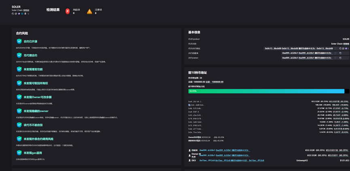Click the contract file icon in holder list
This screenshot has width=350, height=171.
(x=190, y=105)
